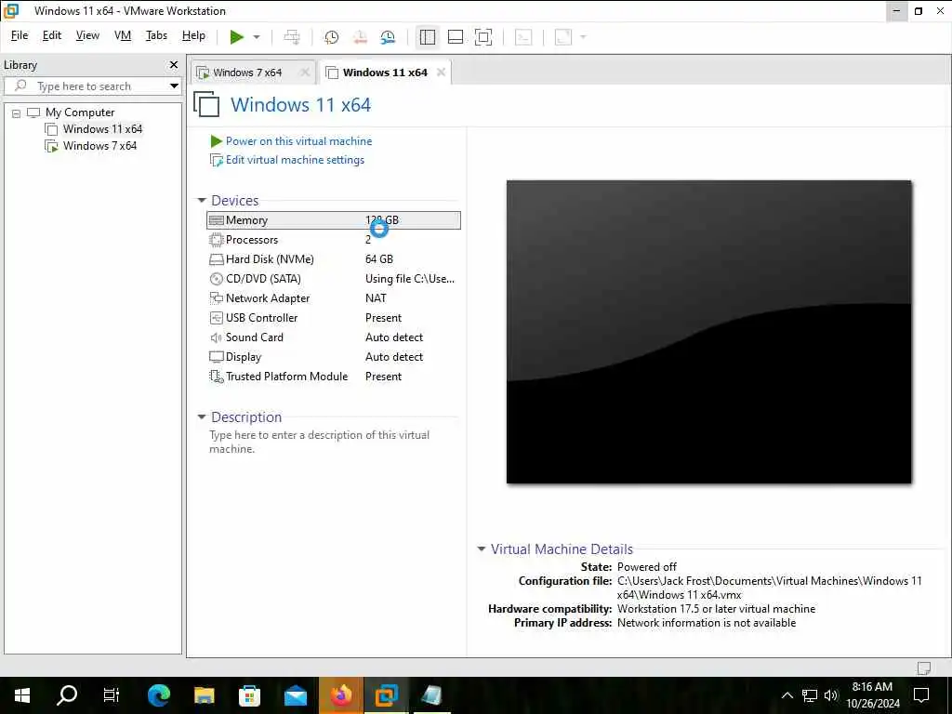This screenshot has width=952, height=714.
Task: Open the volume control in system tray
Action: (x=831, y=695)
